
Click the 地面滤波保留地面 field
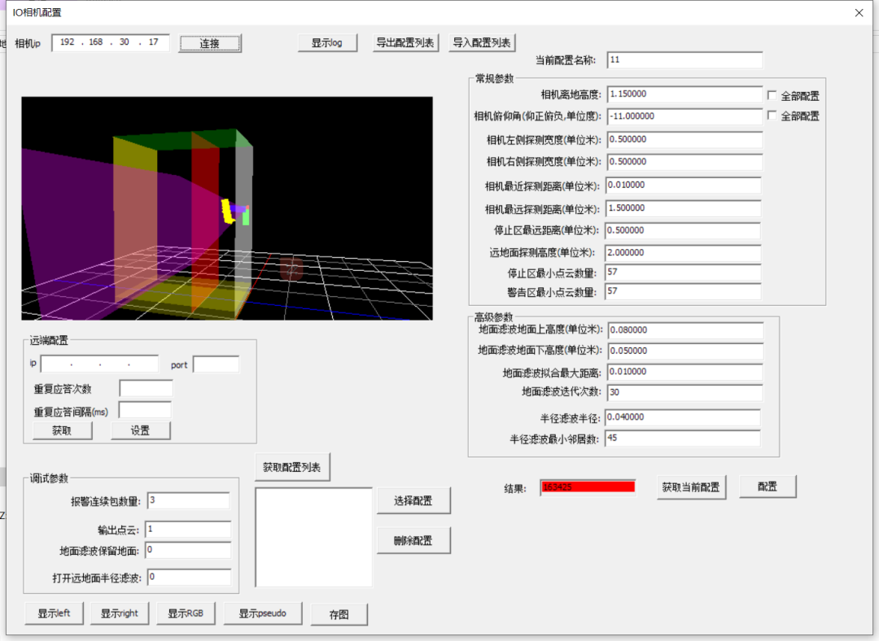click(188, 550)
